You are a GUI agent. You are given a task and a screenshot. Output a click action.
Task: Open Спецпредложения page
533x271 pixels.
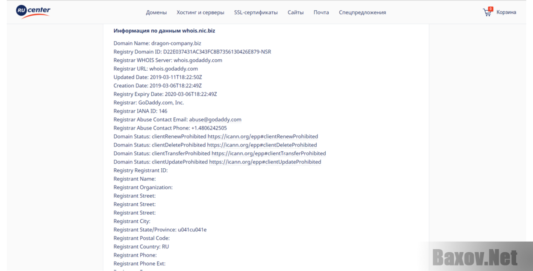coord(362,12)
